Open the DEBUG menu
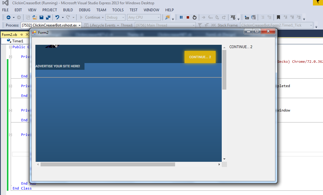This screenshot has height=195, width=323. [85, 10]
